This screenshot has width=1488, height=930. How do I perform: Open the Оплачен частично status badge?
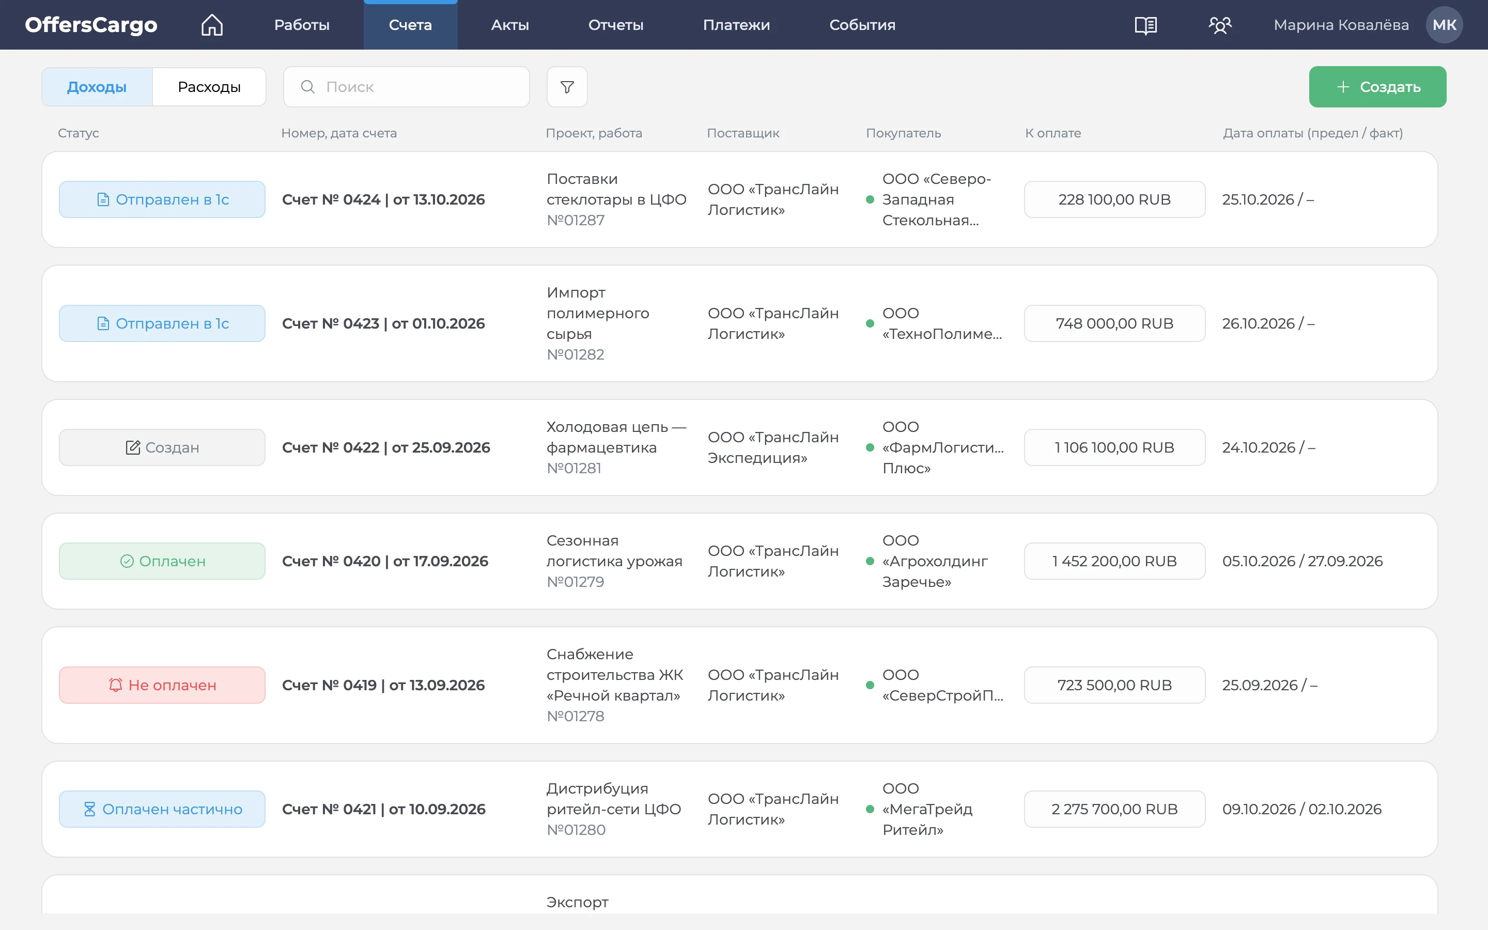coord(162,809)
